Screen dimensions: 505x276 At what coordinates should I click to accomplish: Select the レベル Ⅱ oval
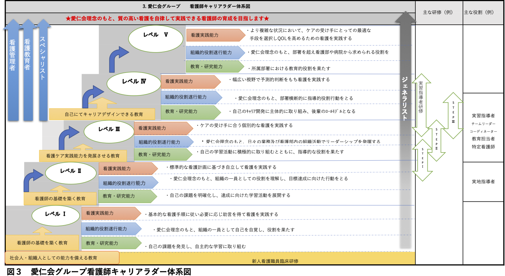point(71,173)
